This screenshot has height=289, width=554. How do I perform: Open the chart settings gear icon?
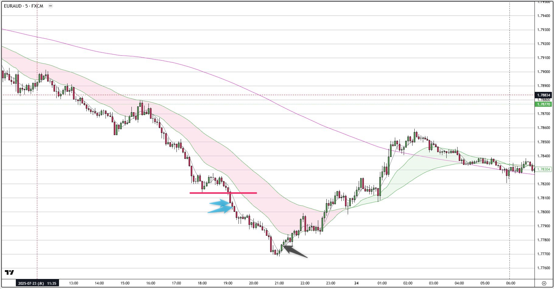click(x=544, y=283)
